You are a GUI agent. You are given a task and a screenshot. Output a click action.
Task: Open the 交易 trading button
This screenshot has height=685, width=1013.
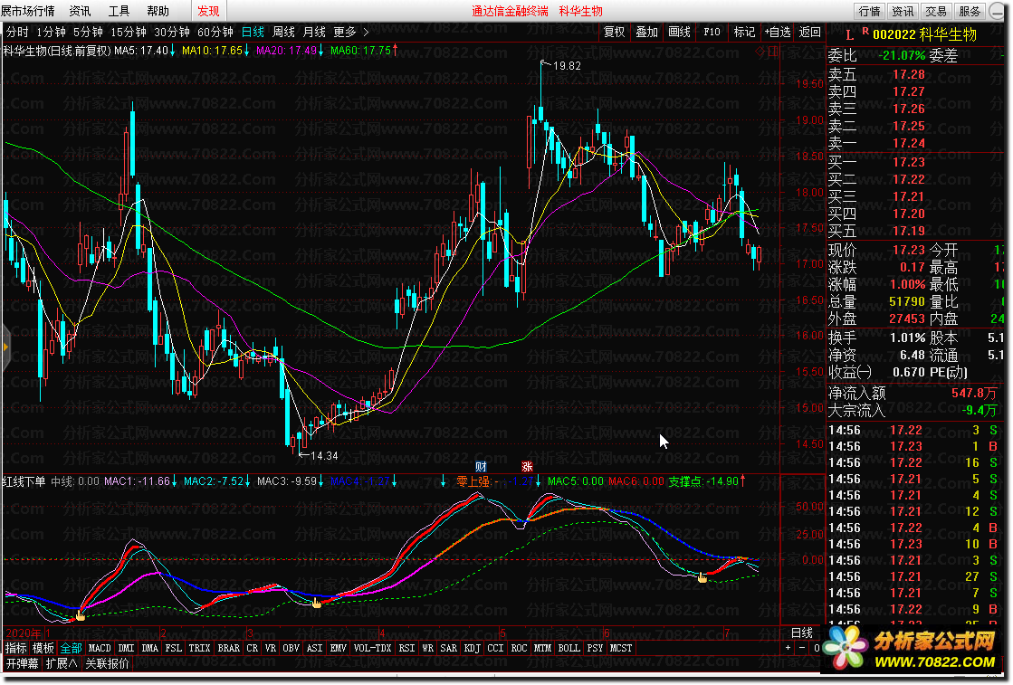(935, 11)
